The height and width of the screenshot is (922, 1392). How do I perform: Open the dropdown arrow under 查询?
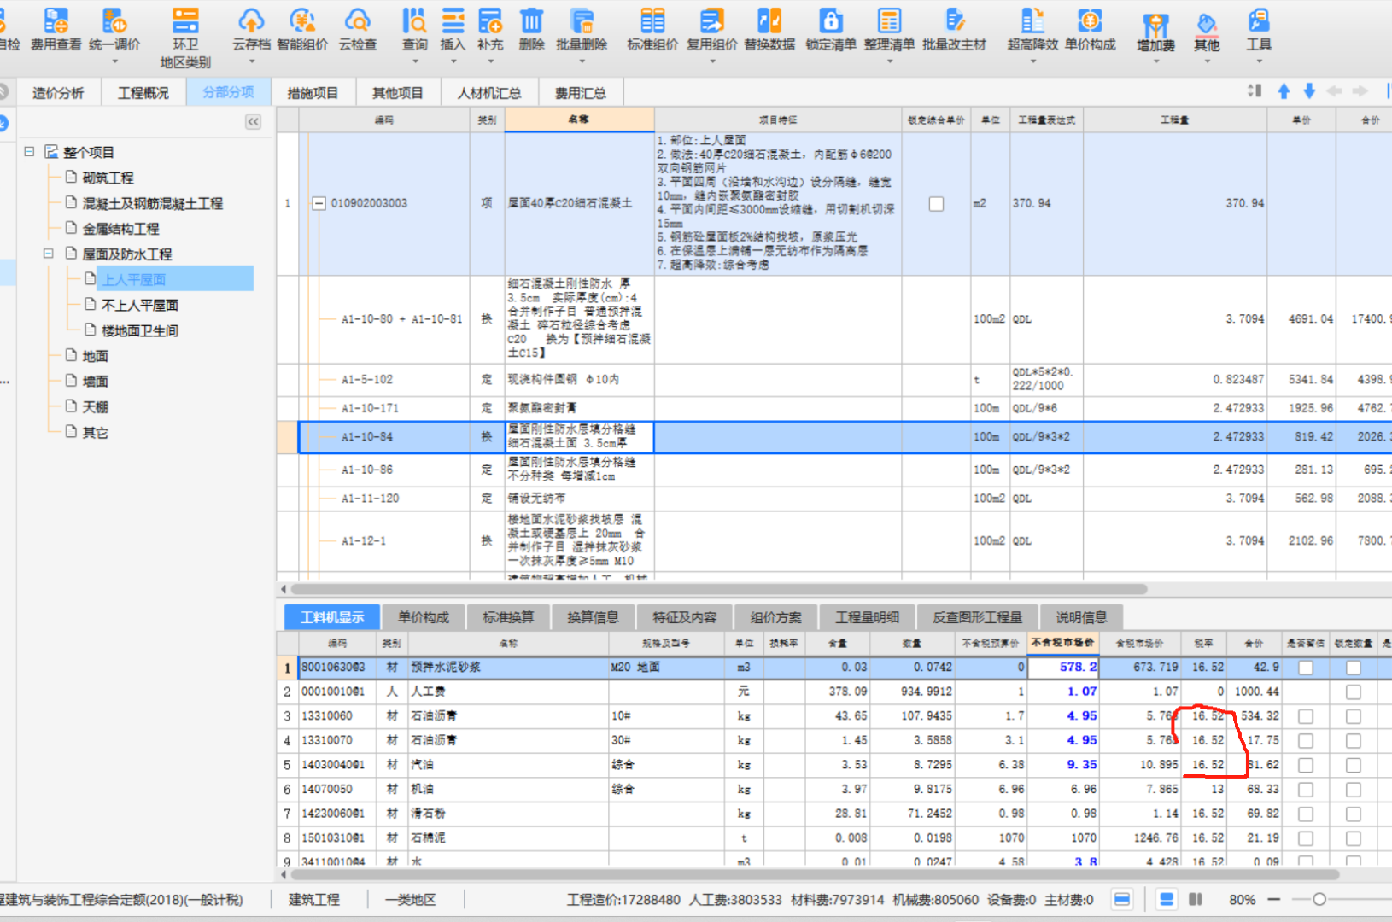click(x=415, y=61)
